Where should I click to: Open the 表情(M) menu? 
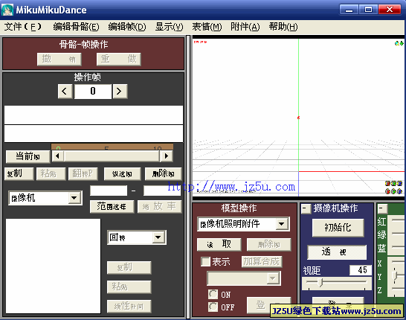click(207, 27)
